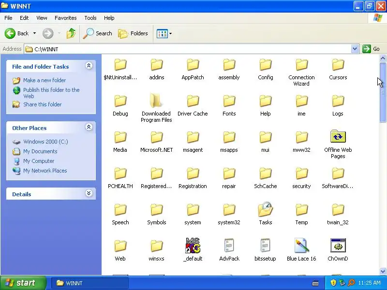Select the Microsoft.NET folder
Image resolution: width=387 pixels, height=290 pixels.
point(156,142)
